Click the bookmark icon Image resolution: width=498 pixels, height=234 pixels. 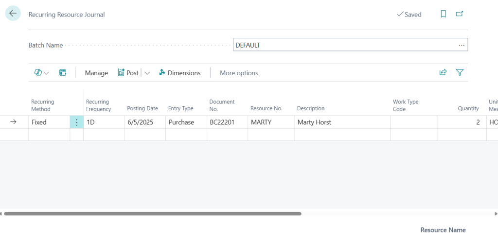(x=443, y=14)
